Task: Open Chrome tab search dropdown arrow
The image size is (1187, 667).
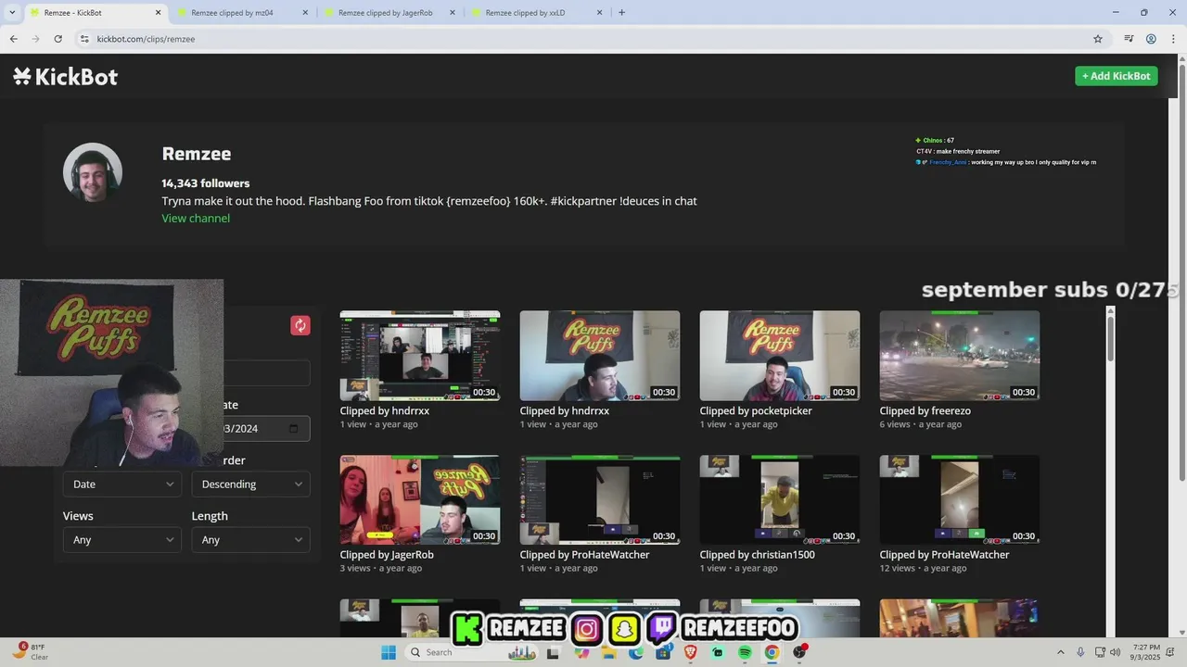Action: pyautogui.click(x=12, y=13)
